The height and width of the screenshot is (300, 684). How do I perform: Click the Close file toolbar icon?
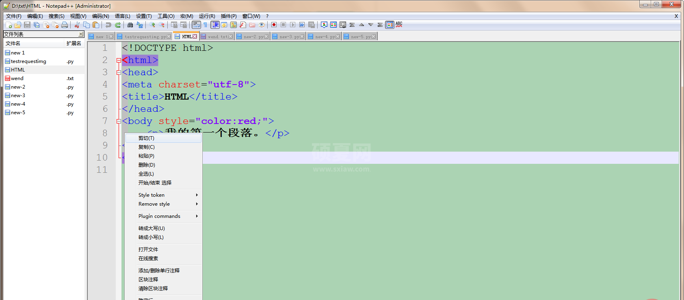(x=46, y=25)
